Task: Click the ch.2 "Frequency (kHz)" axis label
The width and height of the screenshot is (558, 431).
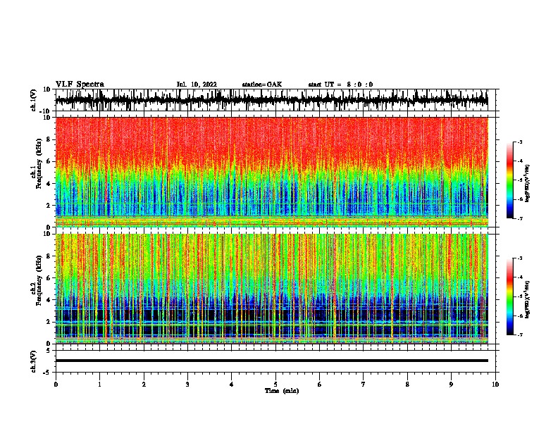Action: (39, 280)
